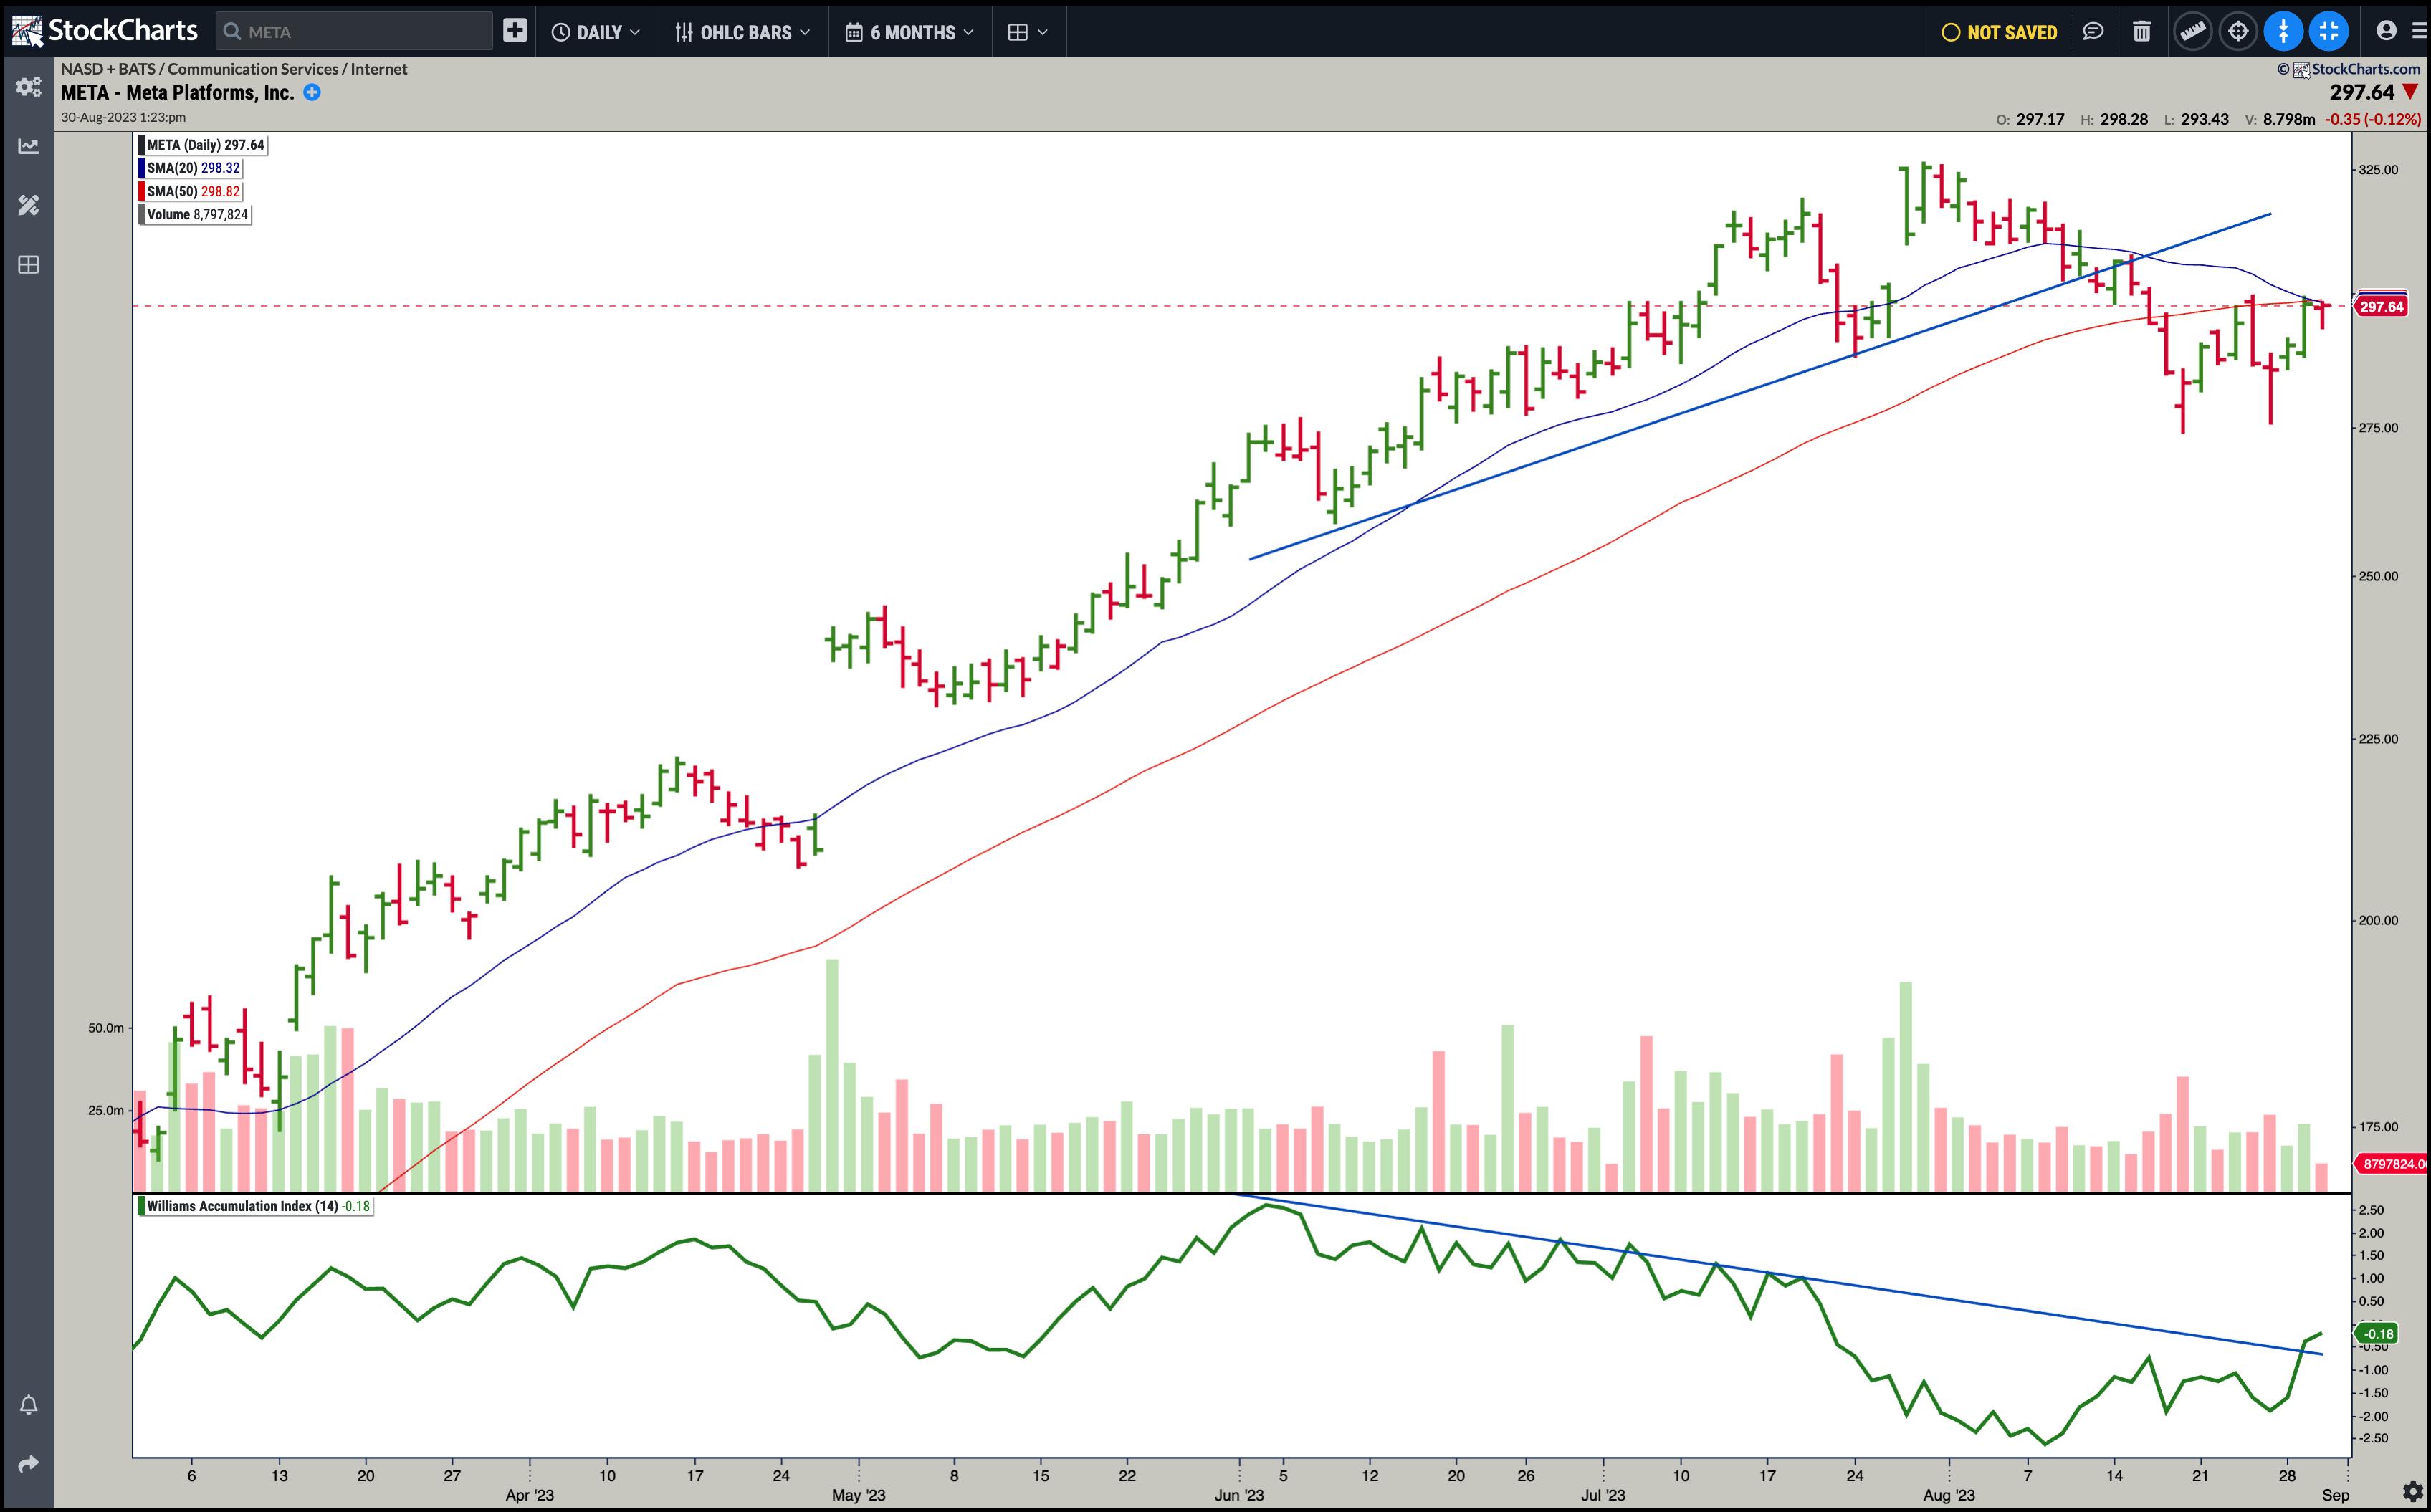Click the share arrow icon
This screenshot has width=2431, height=1512.
[x=28, y=1464]
